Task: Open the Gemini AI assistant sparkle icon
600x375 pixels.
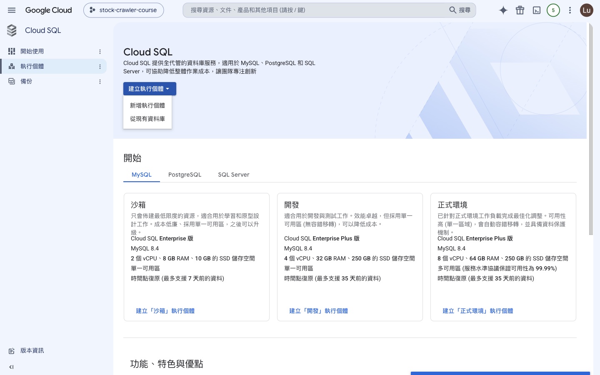Action: click(503, 10)
